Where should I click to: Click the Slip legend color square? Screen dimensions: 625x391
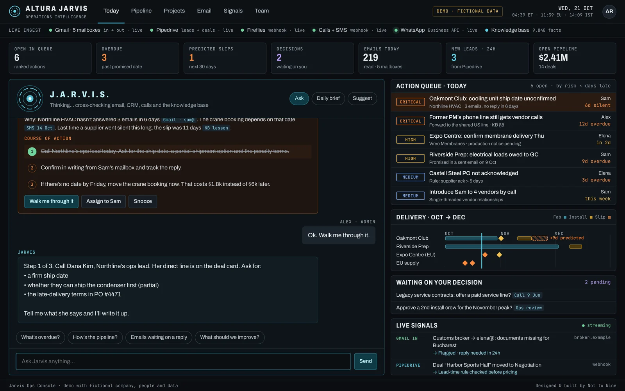tap(609, 217)
